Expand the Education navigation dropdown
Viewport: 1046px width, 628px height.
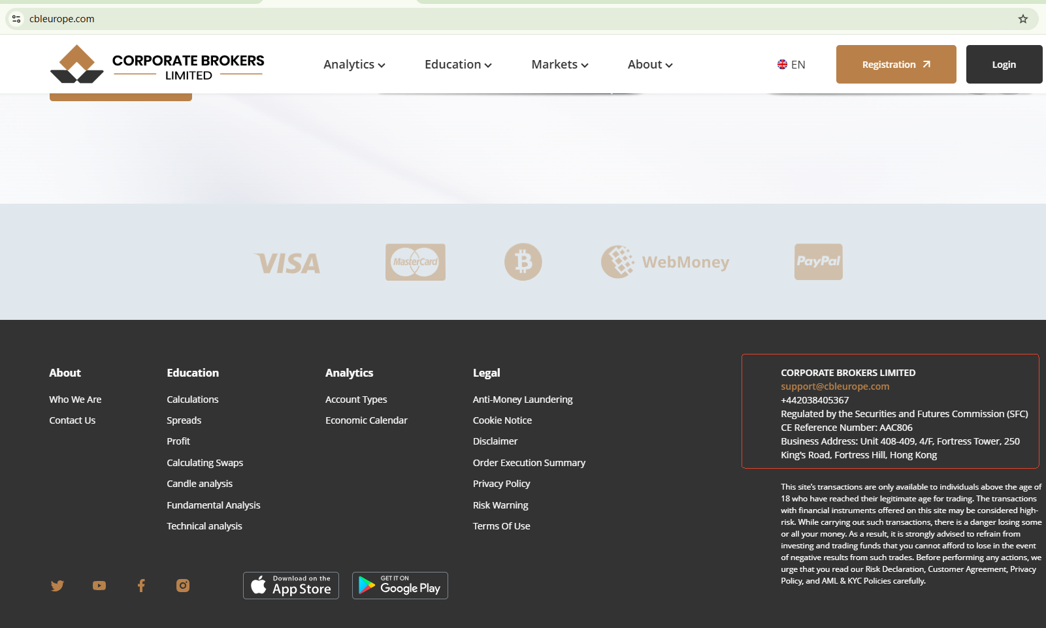coord(458,65)
